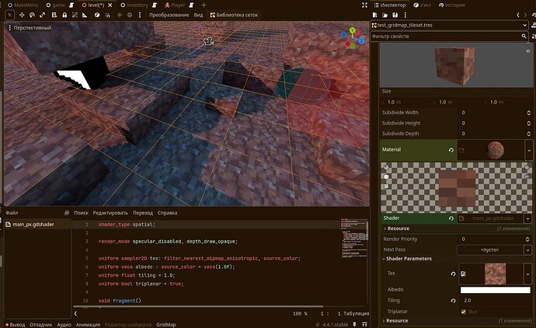Viewport: 536px width, 328px height.
Task: Activate the Scale tool in the 3D toolbar
Action: click(43, 15)
